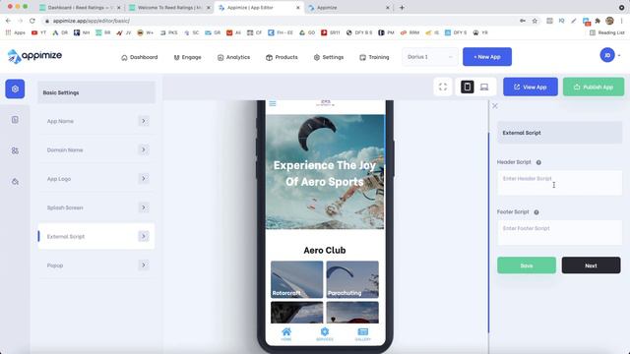This screenshot has width=630, height=354.
Task: Click the Publish App button
Action: pos(594,87)
